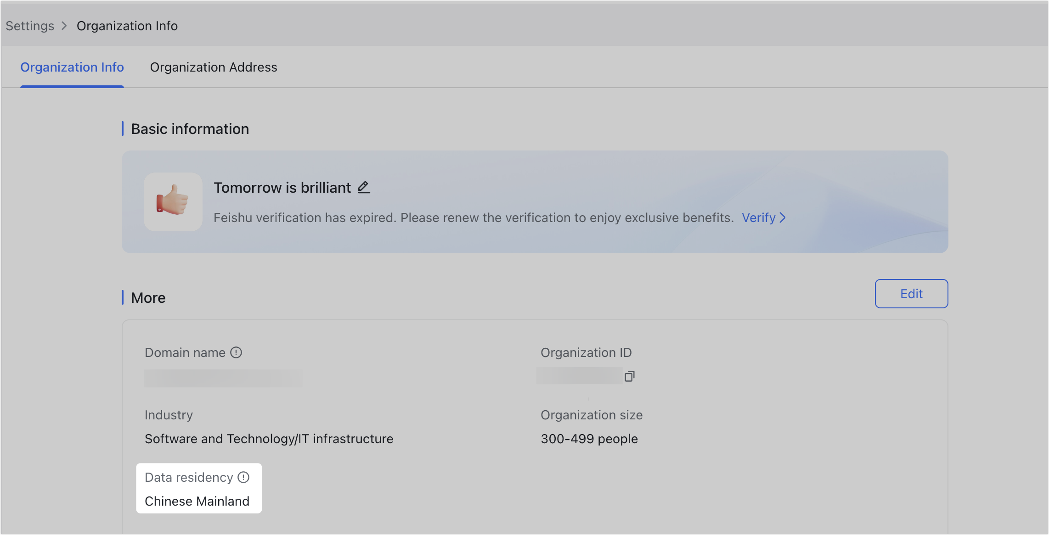Select the Organization Info tab

72,67
